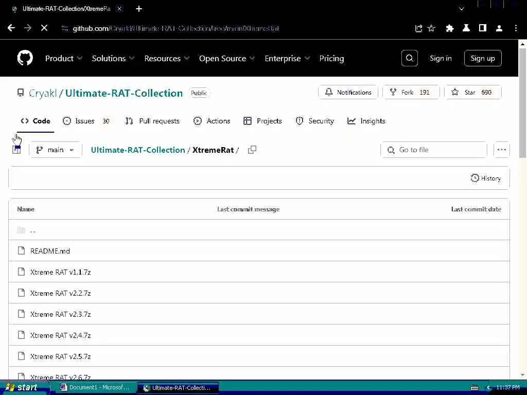Open the Ultimate-RAT-Collection repository title link

(x=124, y=93)
